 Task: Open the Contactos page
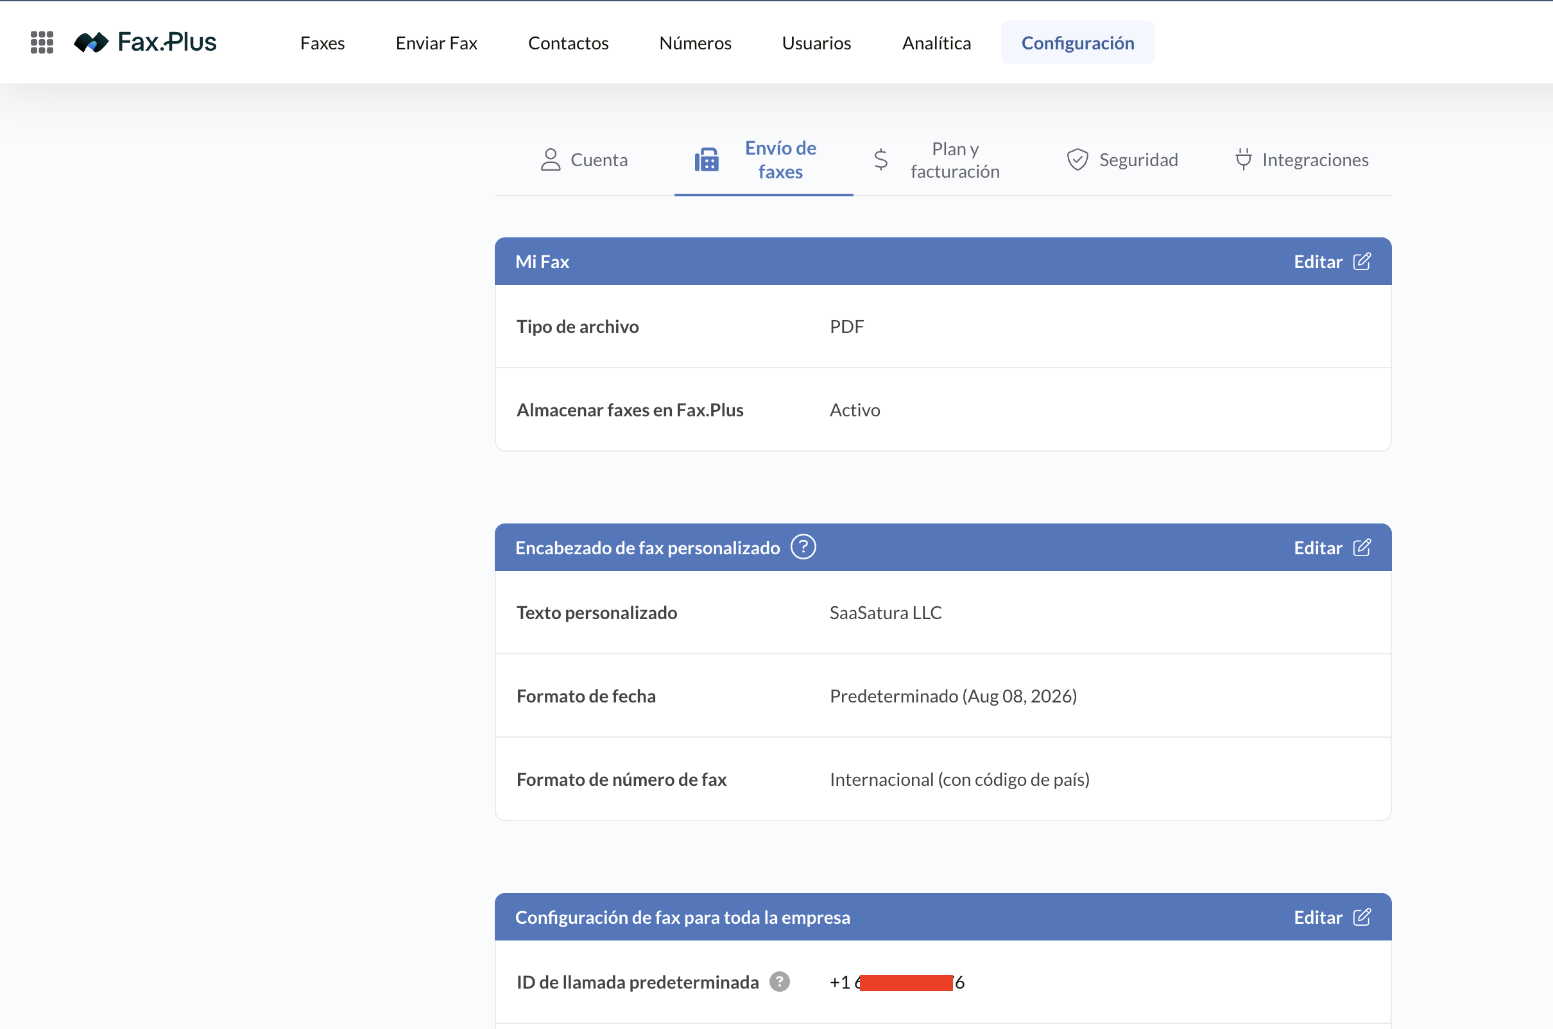click(569, 42)
